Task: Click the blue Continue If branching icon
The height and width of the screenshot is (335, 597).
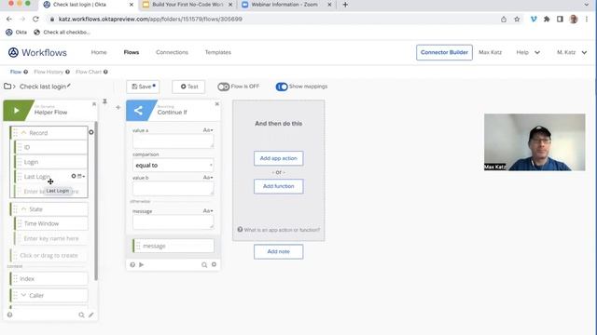Action: pos(139,111)
